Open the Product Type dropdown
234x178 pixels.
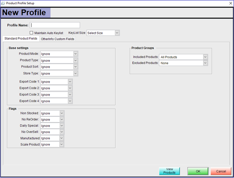pos(75,60)
